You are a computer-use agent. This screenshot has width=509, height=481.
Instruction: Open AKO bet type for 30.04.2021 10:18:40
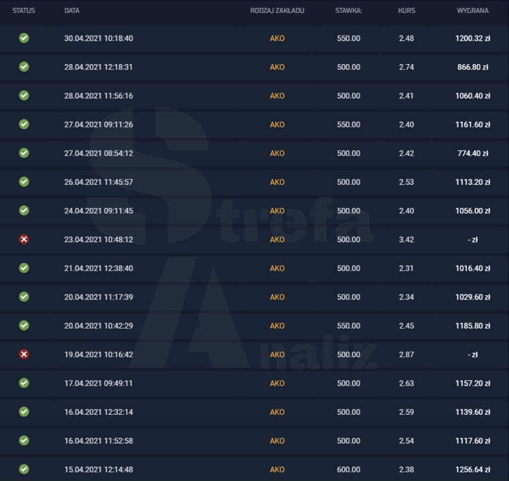(277, 38)
